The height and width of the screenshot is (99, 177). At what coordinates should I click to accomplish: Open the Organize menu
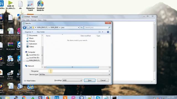pyautogui.click(x=29, y=32)
